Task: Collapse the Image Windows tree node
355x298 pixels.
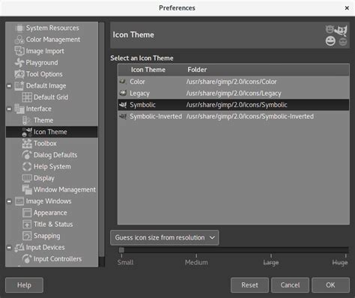Action: pos(9,201)
